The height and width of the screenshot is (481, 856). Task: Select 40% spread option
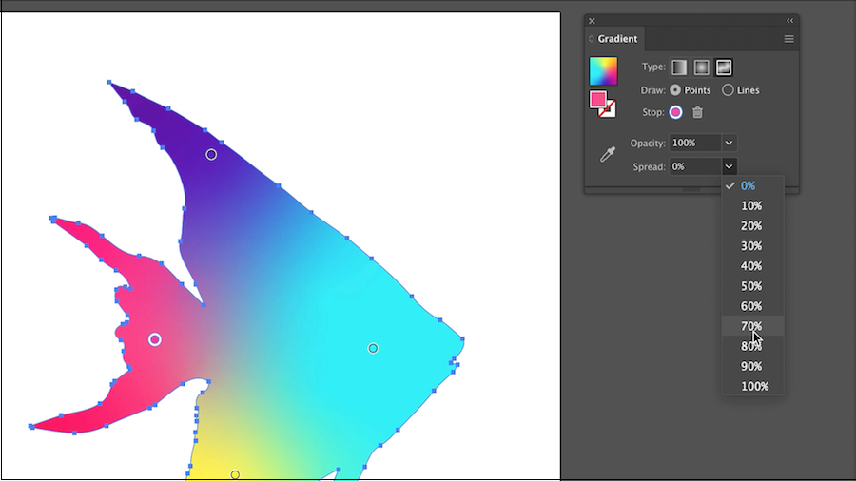[x=753, y=266]
